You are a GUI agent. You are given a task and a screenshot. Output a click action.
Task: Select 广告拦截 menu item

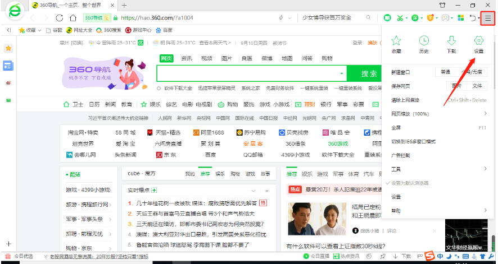click(400, 155)
